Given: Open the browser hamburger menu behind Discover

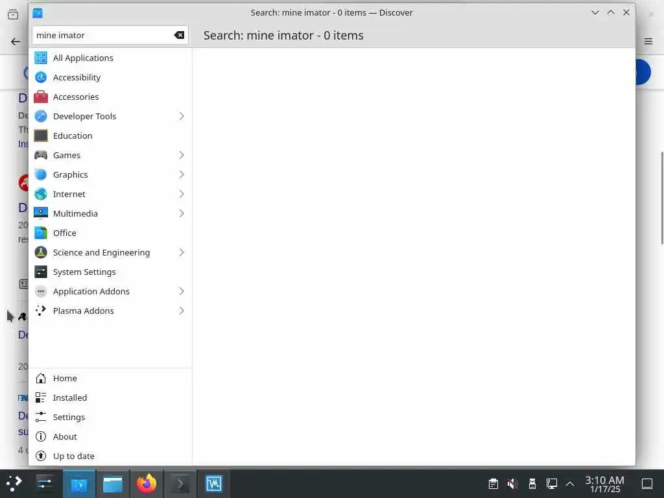Looking at the screenshot, I should (x=648, y=41).
